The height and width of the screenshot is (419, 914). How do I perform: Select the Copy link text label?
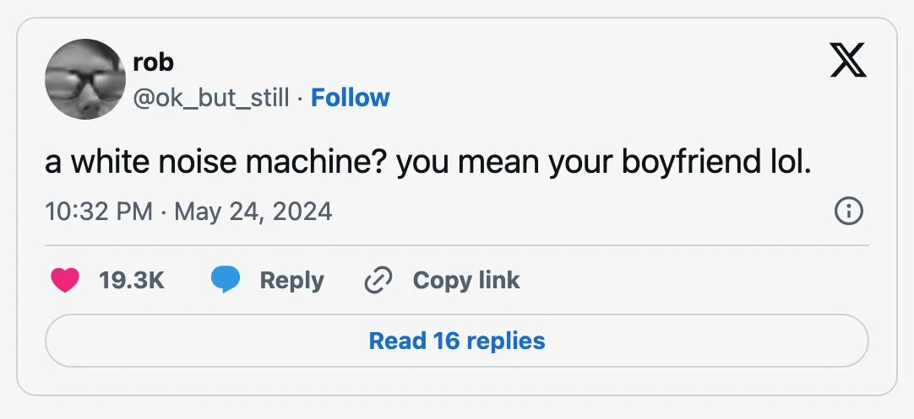(466, 281)
